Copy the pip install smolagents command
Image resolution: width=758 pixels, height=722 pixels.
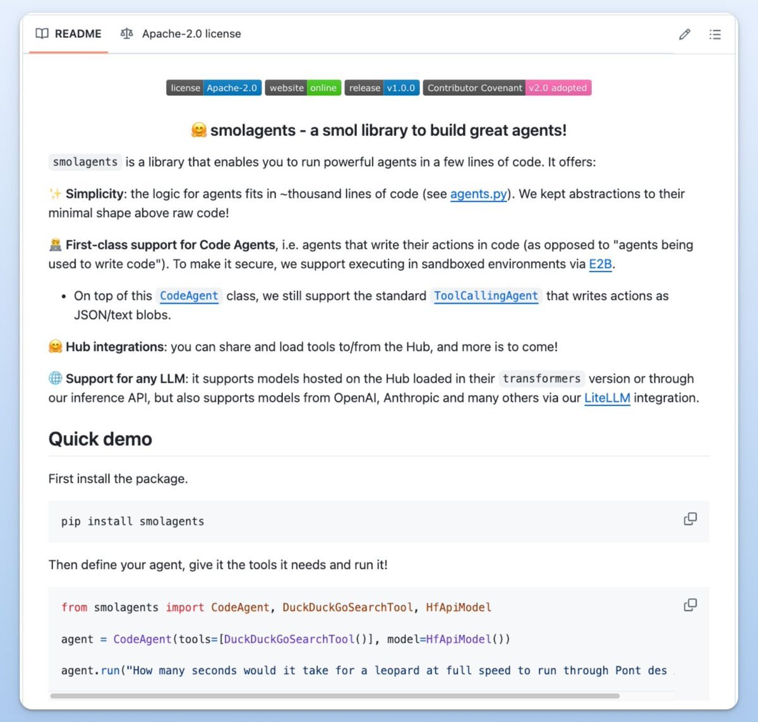pyautogui.click(x=690, y=519)
